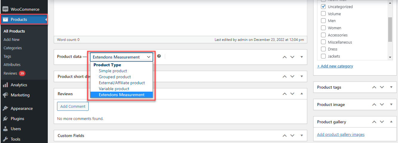
Task: Open All Products submenu item
Action: [14, 31]
